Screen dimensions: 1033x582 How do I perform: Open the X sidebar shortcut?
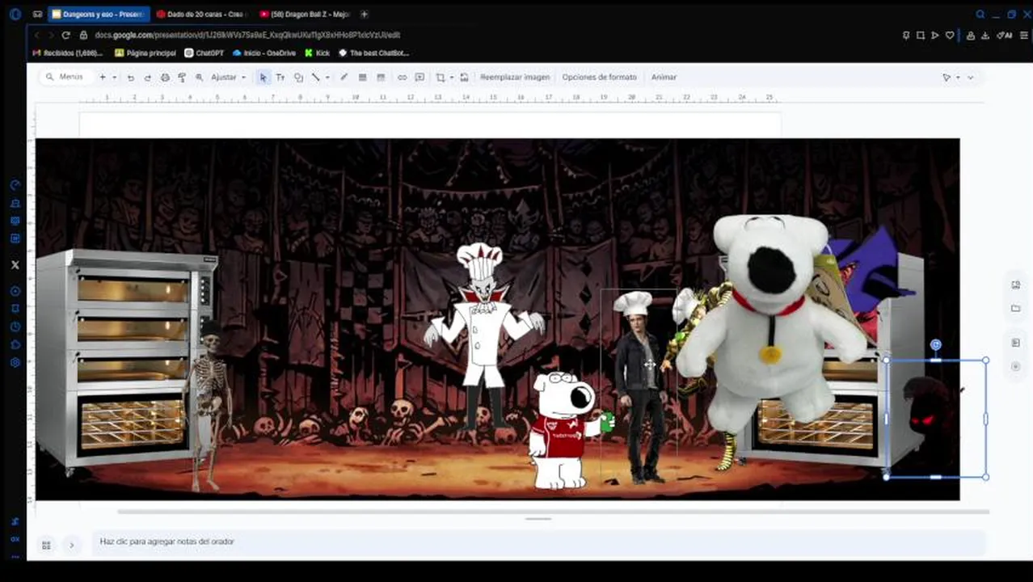click(15, 264)
